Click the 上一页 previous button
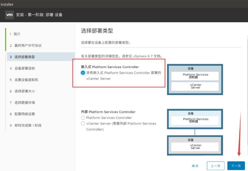 point(216,166)
